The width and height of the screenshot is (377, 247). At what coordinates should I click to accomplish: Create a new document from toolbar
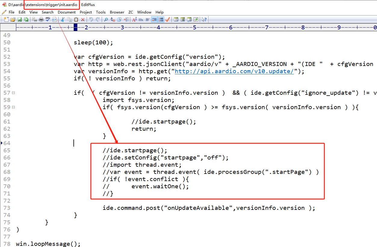[6, 19]
